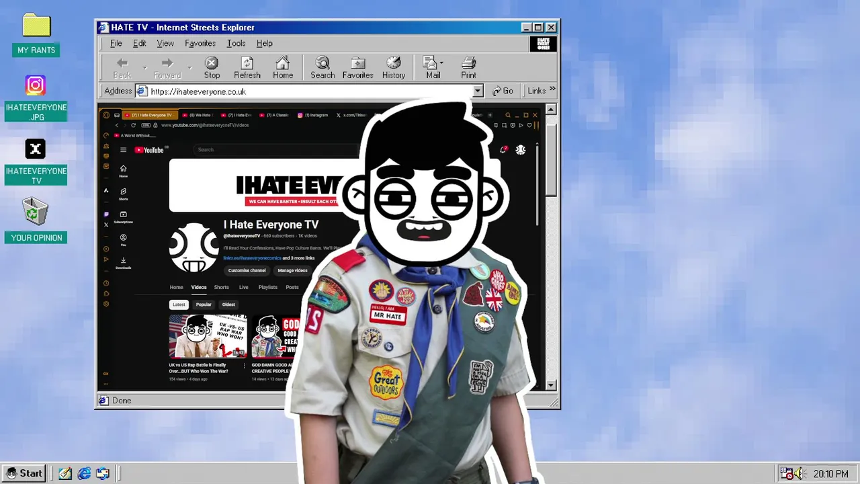Open the UK vs US Rap Battle video title

coord(199,368)
